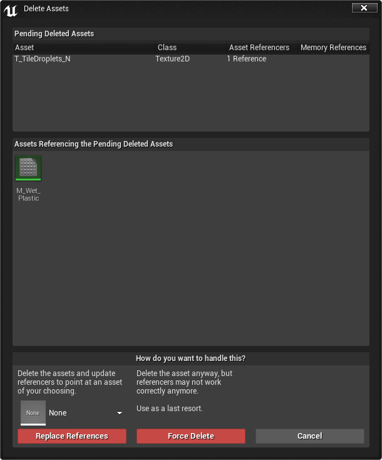Click the M_Wet_Plastic asset name label

(x=28, y=194)
